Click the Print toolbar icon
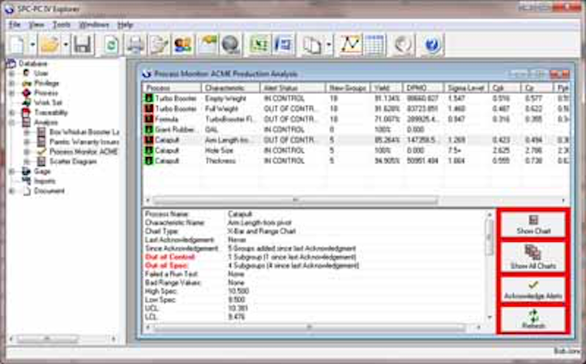Screen dimensions: 586x364 tap(135, 45)
